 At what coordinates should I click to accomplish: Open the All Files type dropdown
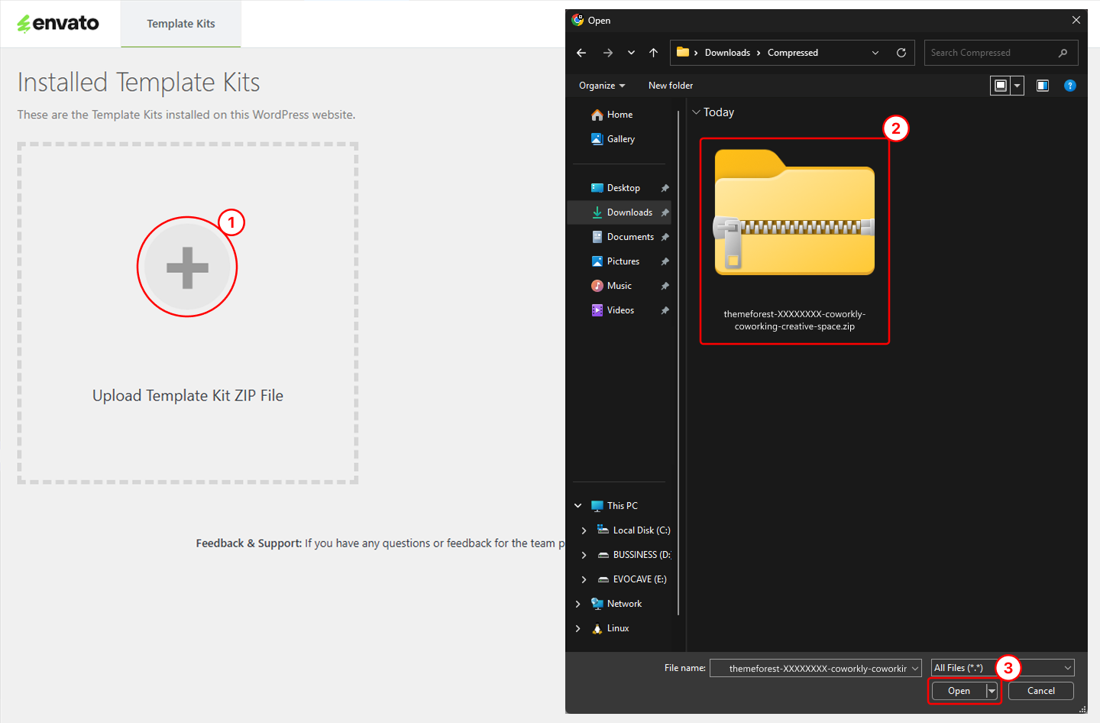[1002, 668]
